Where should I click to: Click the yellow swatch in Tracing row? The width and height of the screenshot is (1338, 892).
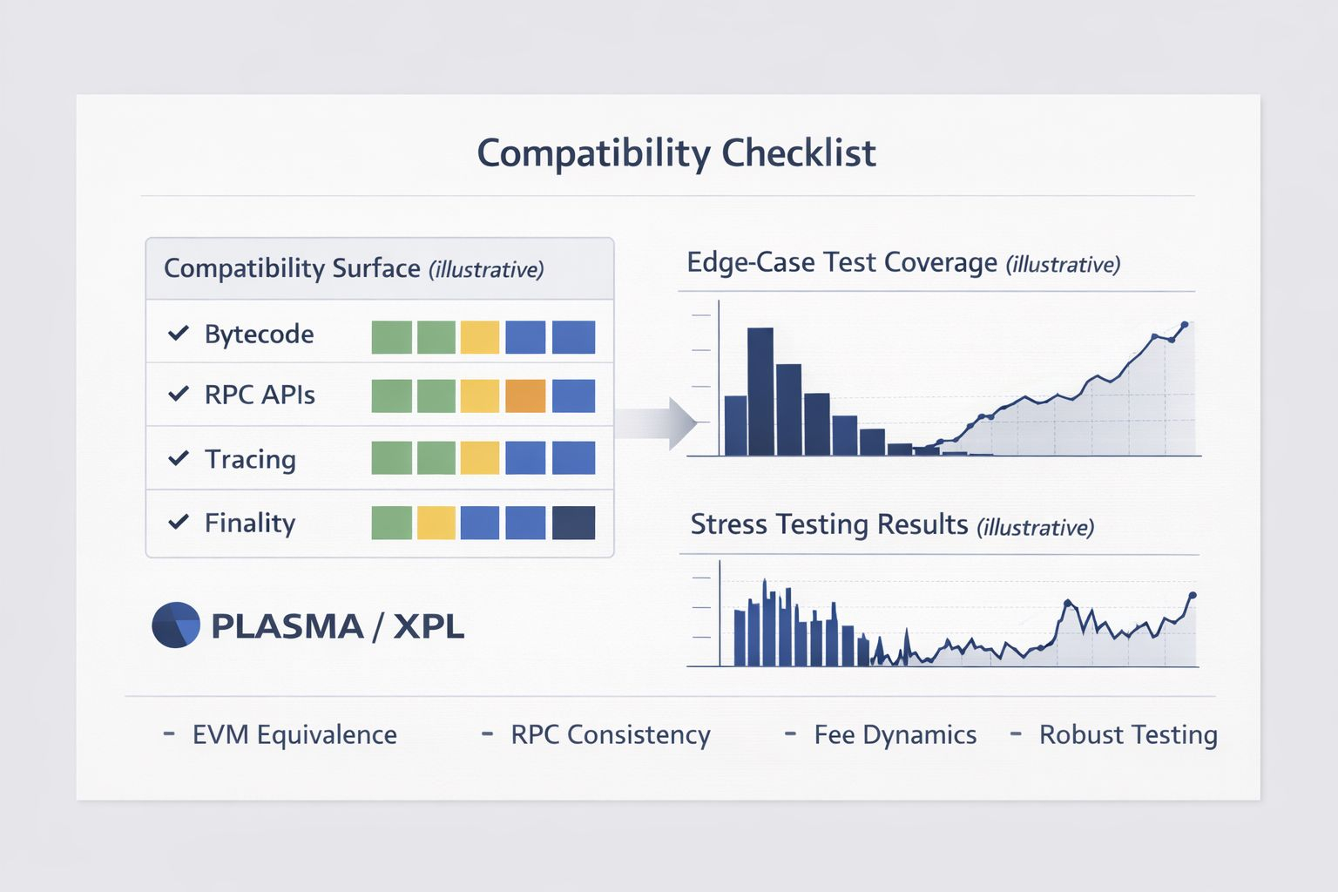click(x=479, y=458)
